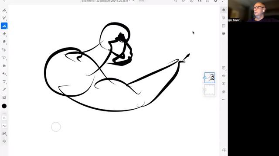Adjust the brush size value box
Screen dimensions: 279x156
point(4,118)
